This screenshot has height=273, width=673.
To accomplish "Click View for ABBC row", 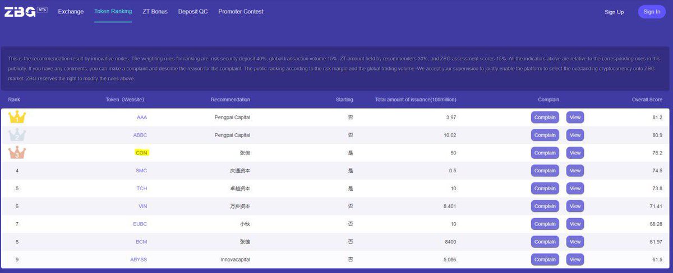I will (575, 135).
